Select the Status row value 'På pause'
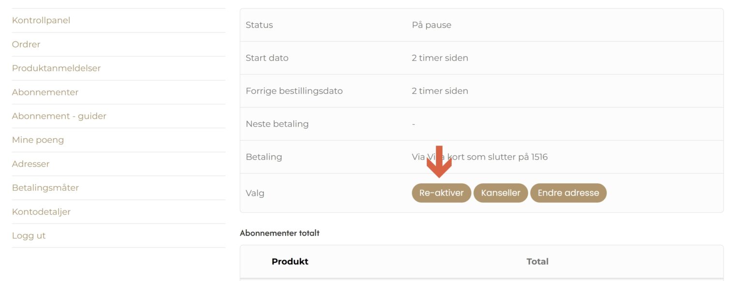 (x=431, y=25)
